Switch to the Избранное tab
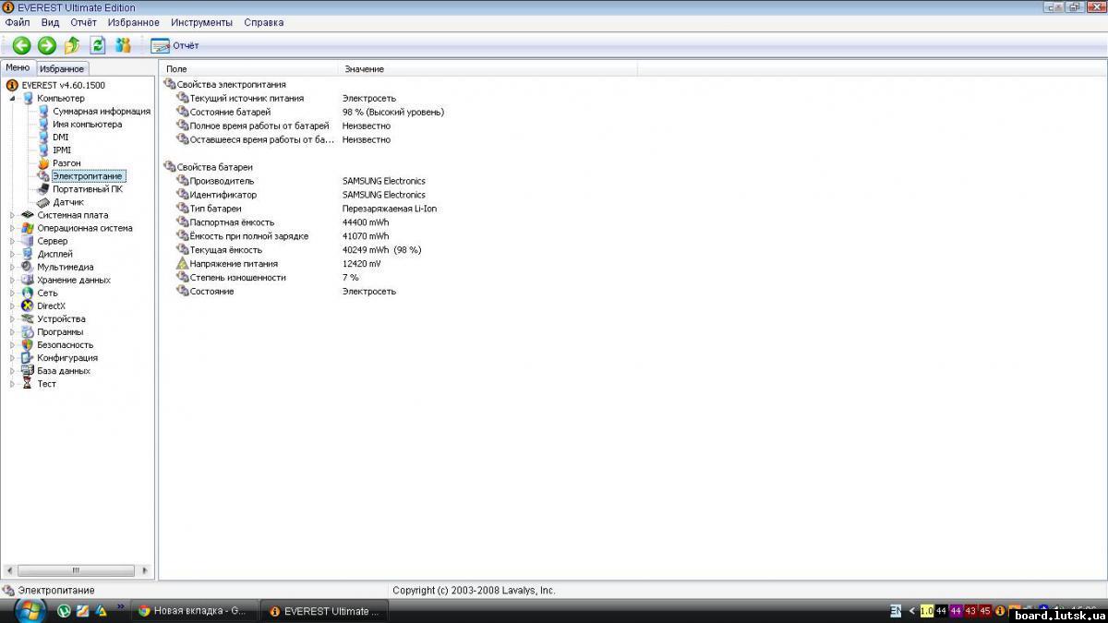 [62, 69]
